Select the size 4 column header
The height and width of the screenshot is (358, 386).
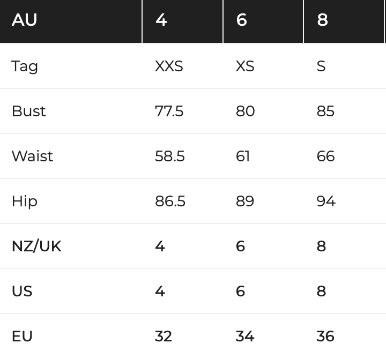(x=183, y=21)
